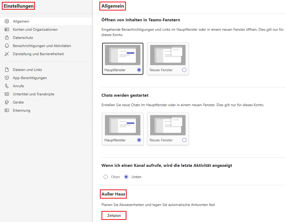Image resolution: width=286 pixels, height=222 pixels.
Task: Click the Benachrichtigungen bell icon
Action: pos(7,46)
